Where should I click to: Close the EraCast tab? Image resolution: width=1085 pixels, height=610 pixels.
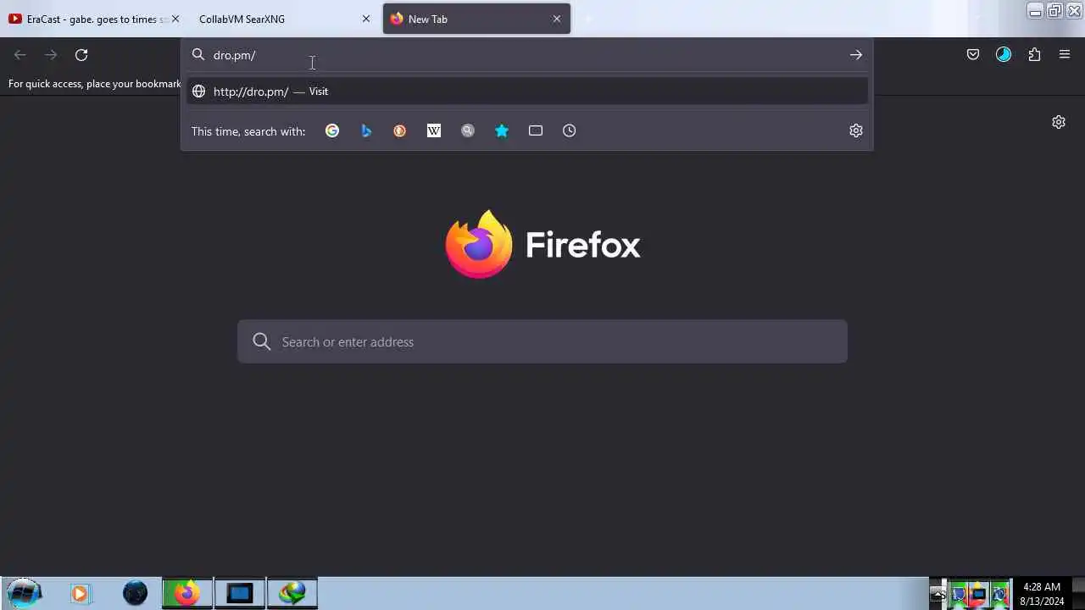point(175,19)
